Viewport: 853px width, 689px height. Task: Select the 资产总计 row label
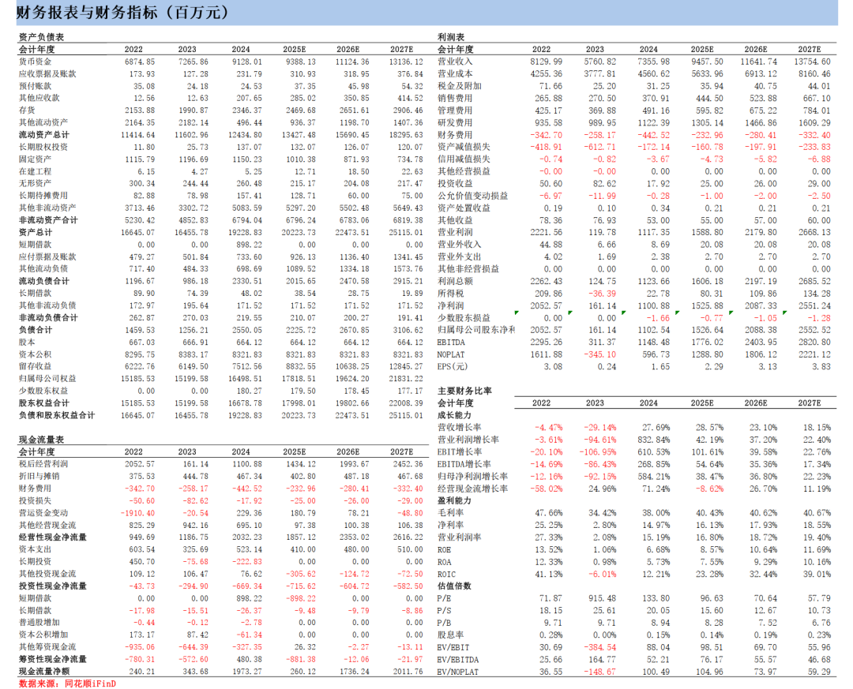[36, 232]
